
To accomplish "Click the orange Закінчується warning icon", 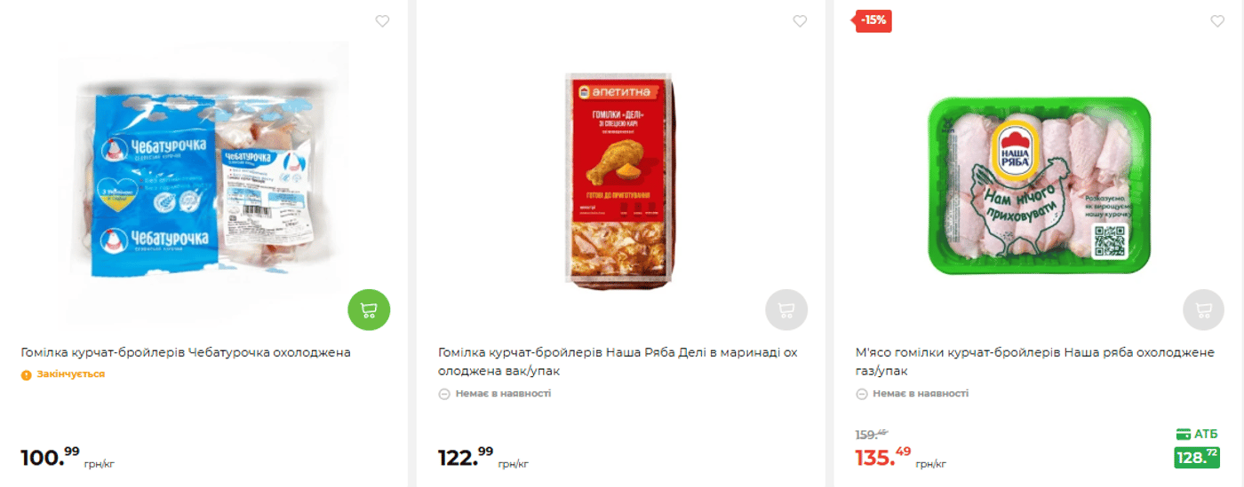I will 27,374.
